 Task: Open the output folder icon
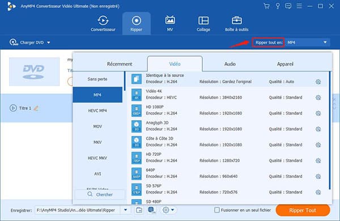[x=139, y=210]
